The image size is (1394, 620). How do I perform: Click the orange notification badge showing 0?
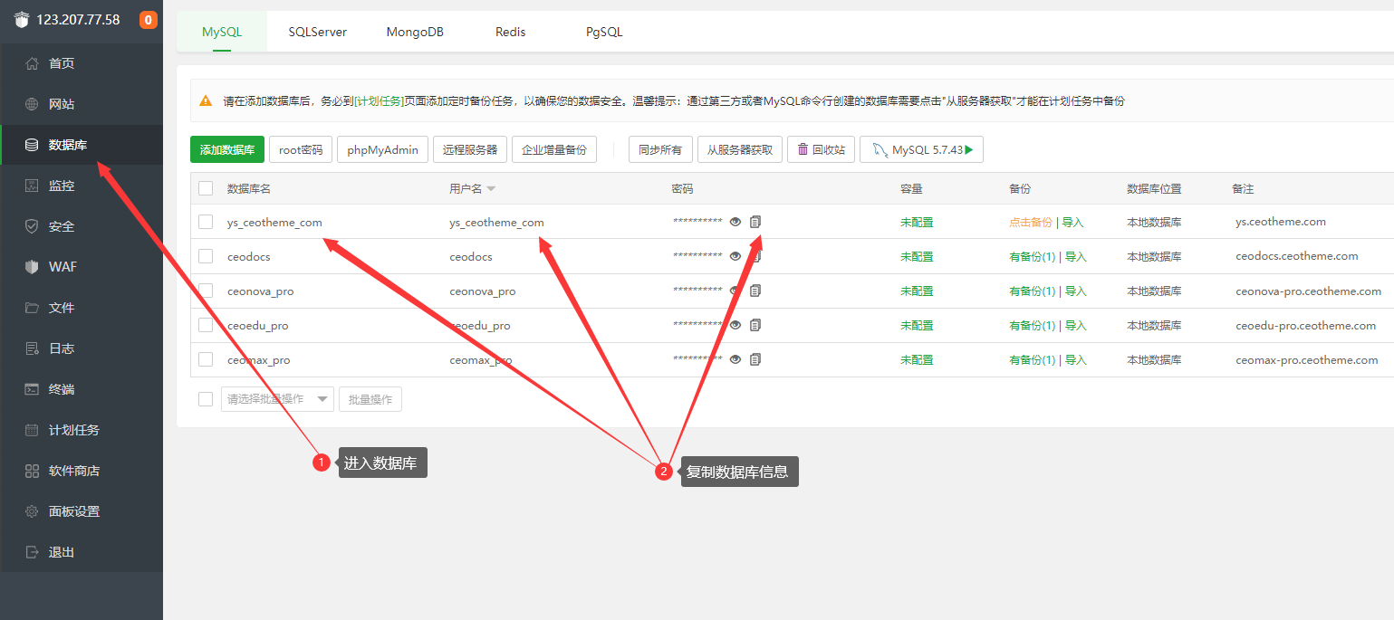pyautogui.click(x=148, y=20)
